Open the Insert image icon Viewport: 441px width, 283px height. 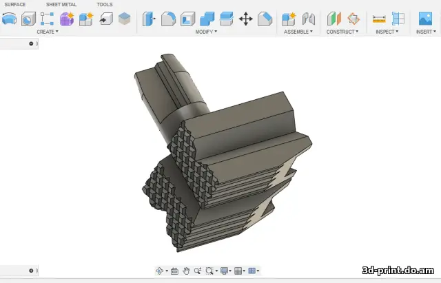(x=425, y=19)
